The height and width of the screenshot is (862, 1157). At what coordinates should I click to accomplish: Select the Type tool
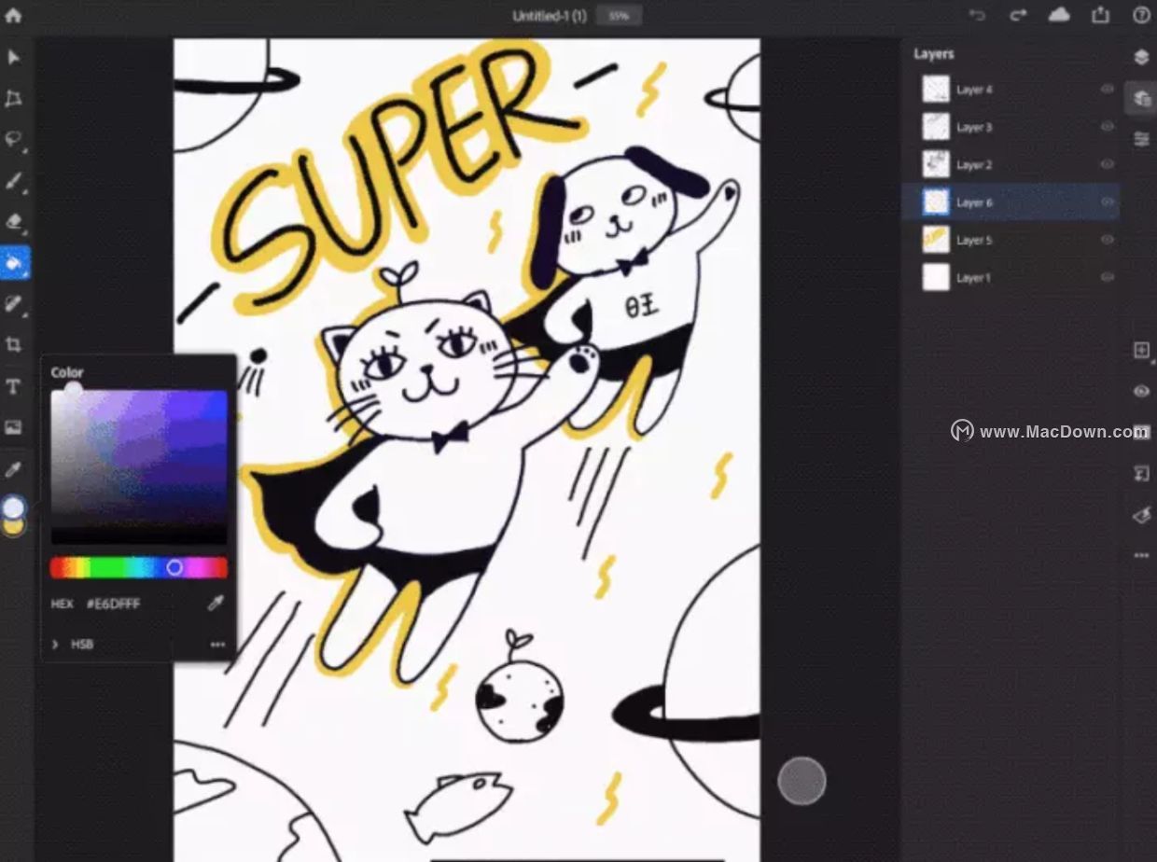(x=14, y=386)
